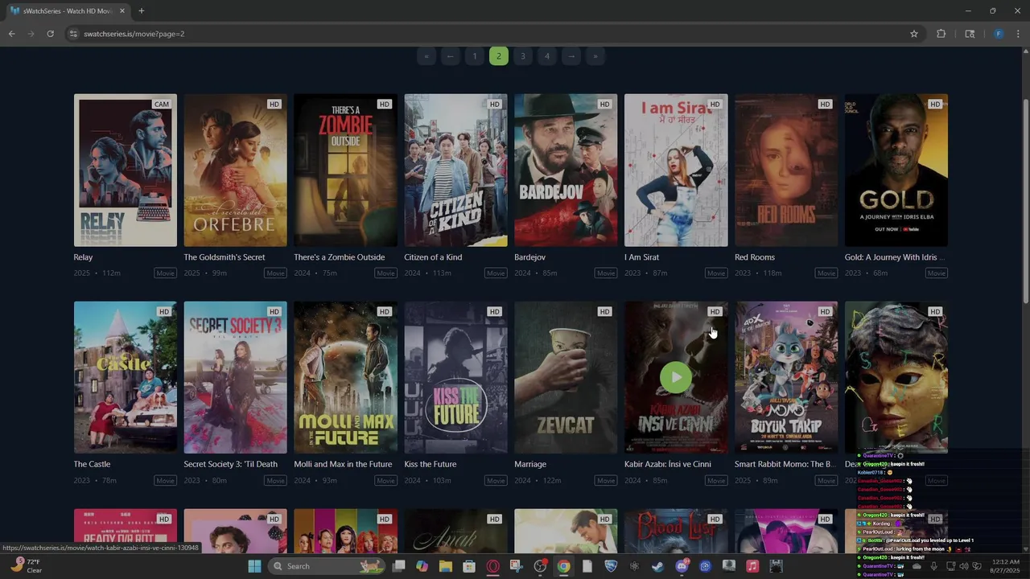This screenshot has height=579, width=1030.
Task: Open Marriage (Zevcat) poster
Action: point(566,377)
